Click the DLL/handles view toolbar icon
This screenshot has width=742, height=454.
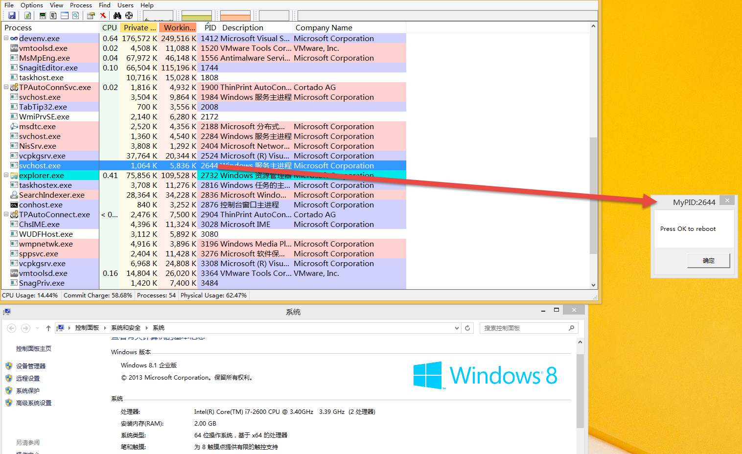tap(75, 16)
